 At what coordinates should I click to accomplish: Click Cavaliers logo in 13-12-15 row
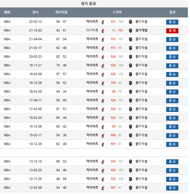pyautogui.click(x=130, y=162)
